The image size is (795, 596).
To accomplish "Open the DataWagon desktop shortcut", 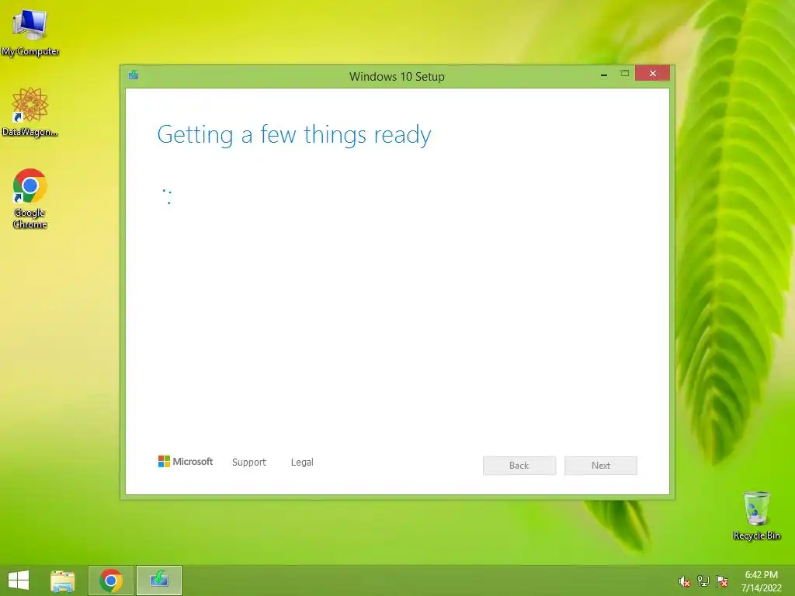I will (x=30, y=112).
